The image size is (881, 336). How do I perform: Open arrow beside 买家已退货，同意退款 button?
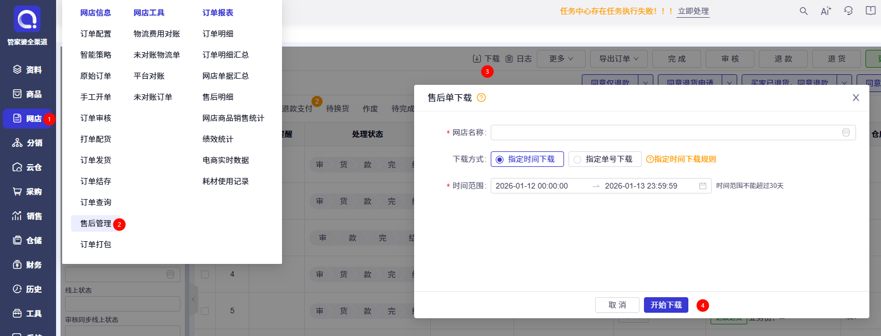pos(844,82)
